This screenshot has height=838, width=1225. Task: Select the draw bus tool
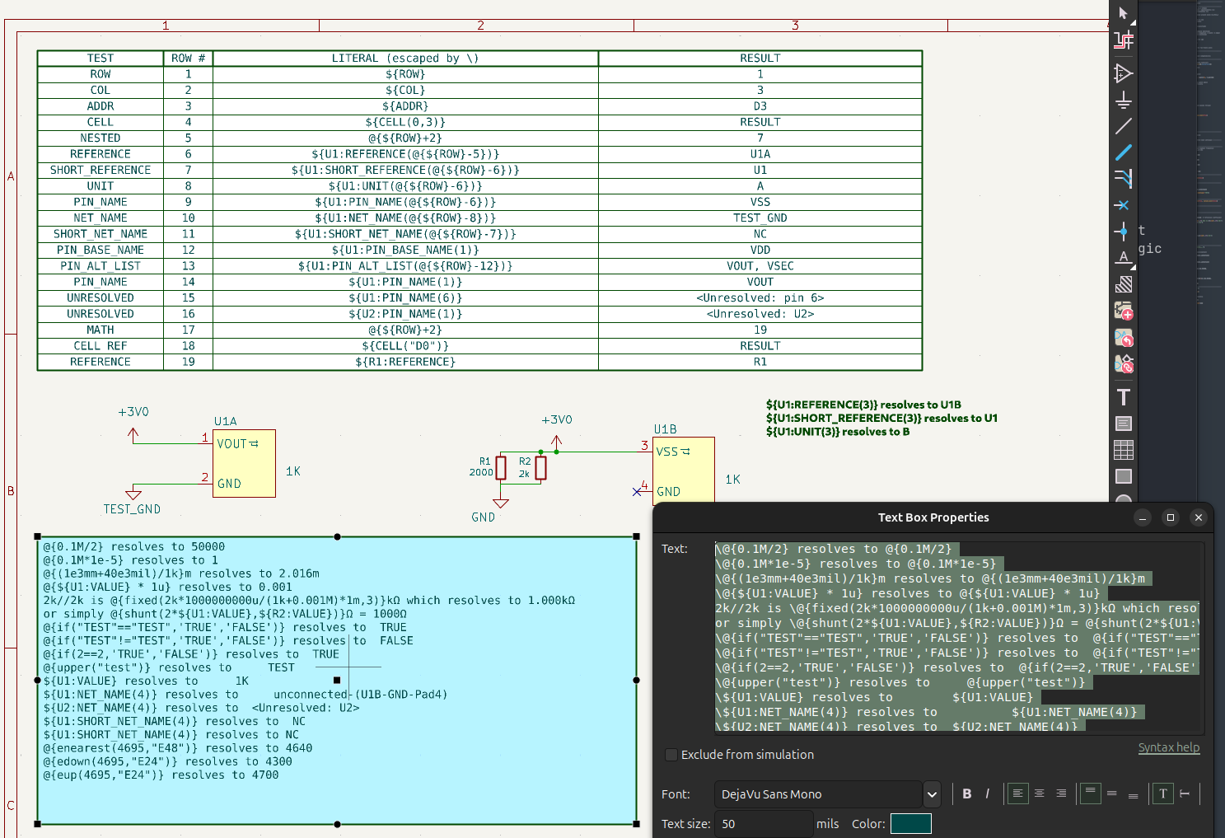point(1123,152)
